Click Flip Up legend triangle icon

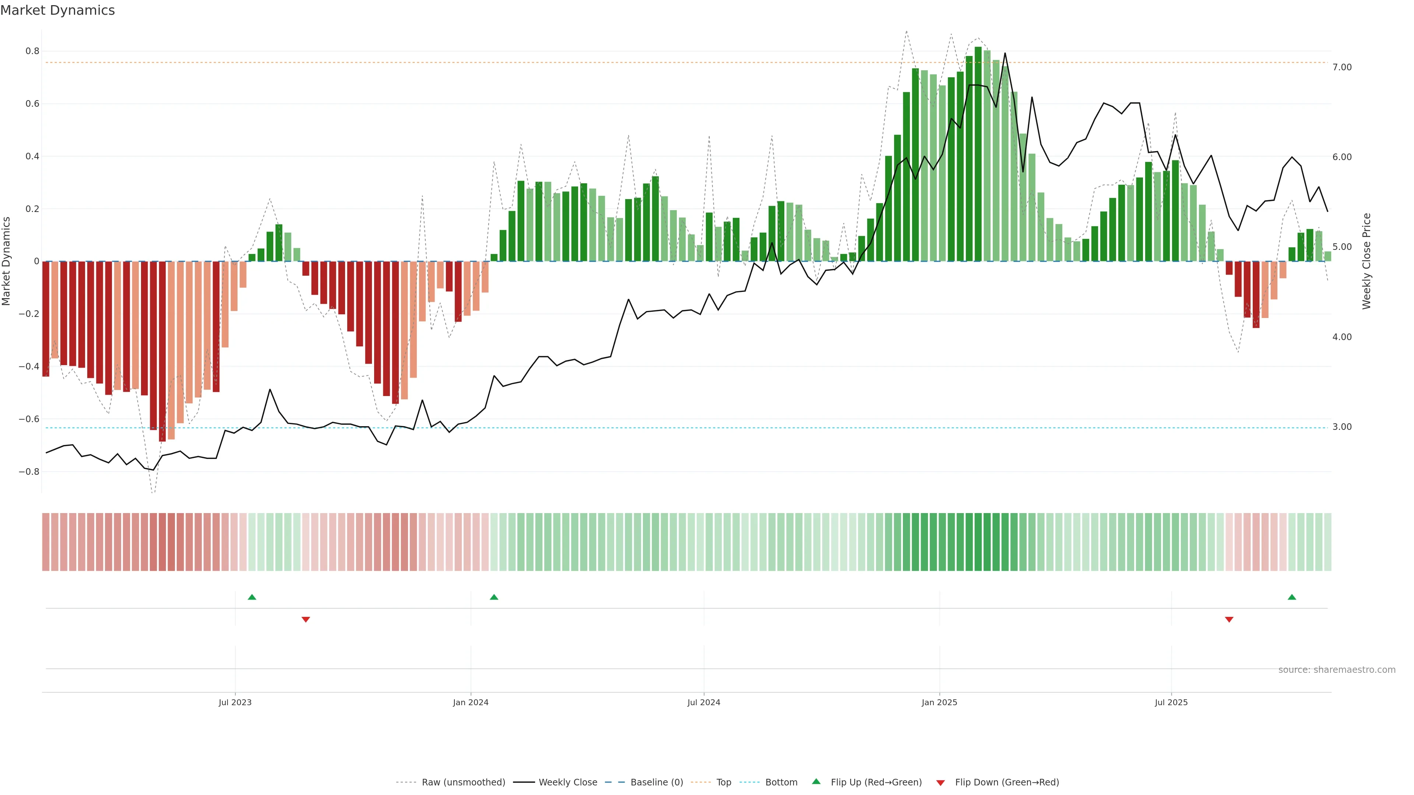point(816,781)
